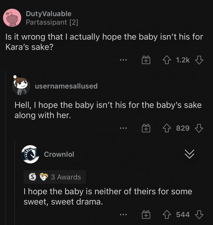Open more options on Crownlol's comment
The image size is (213, 225).
123,215
